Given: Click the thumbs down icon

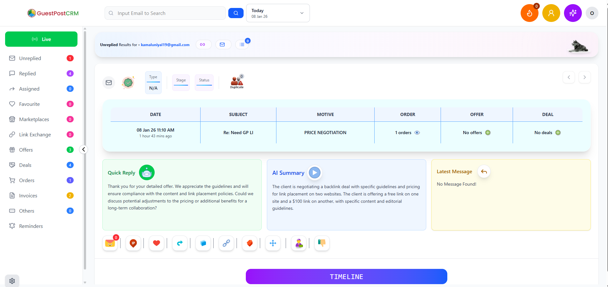Looking at the screenshot, I should (322, 243).
